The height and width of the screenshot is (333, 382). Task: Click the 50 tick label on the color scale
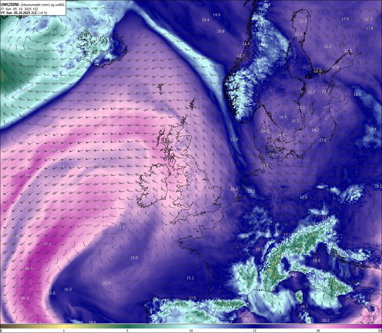[379, 330]
